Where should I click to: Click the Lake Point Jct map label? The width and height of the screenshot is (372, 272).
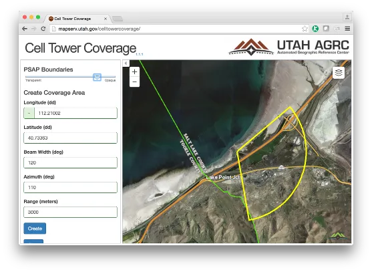click(223, 177)
